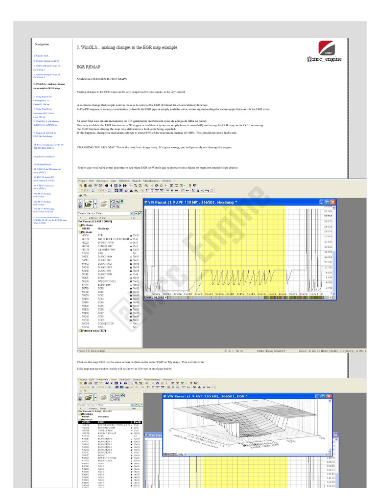
Task: Collapse Hexdump folder in upper project tree
Action: tap(80, 225)
